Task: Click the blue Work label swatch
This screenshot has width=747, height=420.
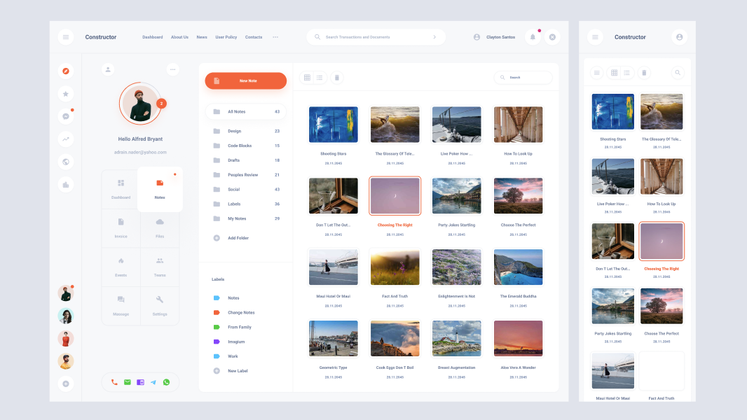Action: (217, 356)
